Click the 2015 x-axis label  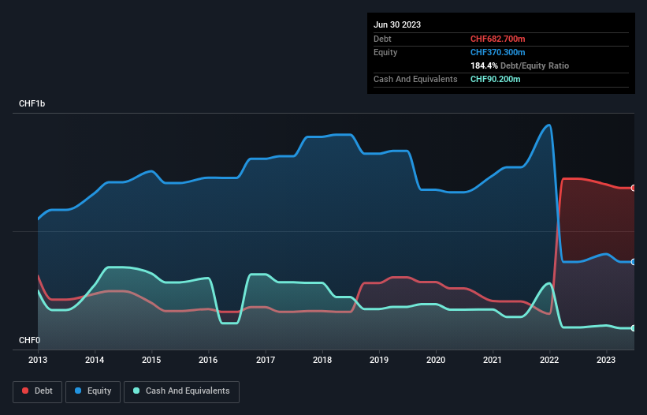tap(151, 360)
